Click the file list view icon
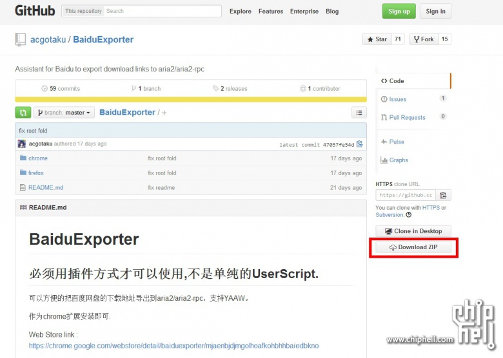This screenshot has width=503, height=358. tap(359, 113)
